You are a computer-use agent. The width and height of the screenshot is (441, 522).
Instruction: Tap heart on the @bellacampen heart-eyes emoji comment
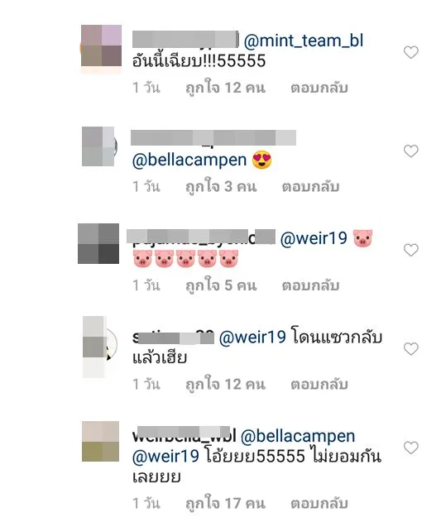[411, 151]
